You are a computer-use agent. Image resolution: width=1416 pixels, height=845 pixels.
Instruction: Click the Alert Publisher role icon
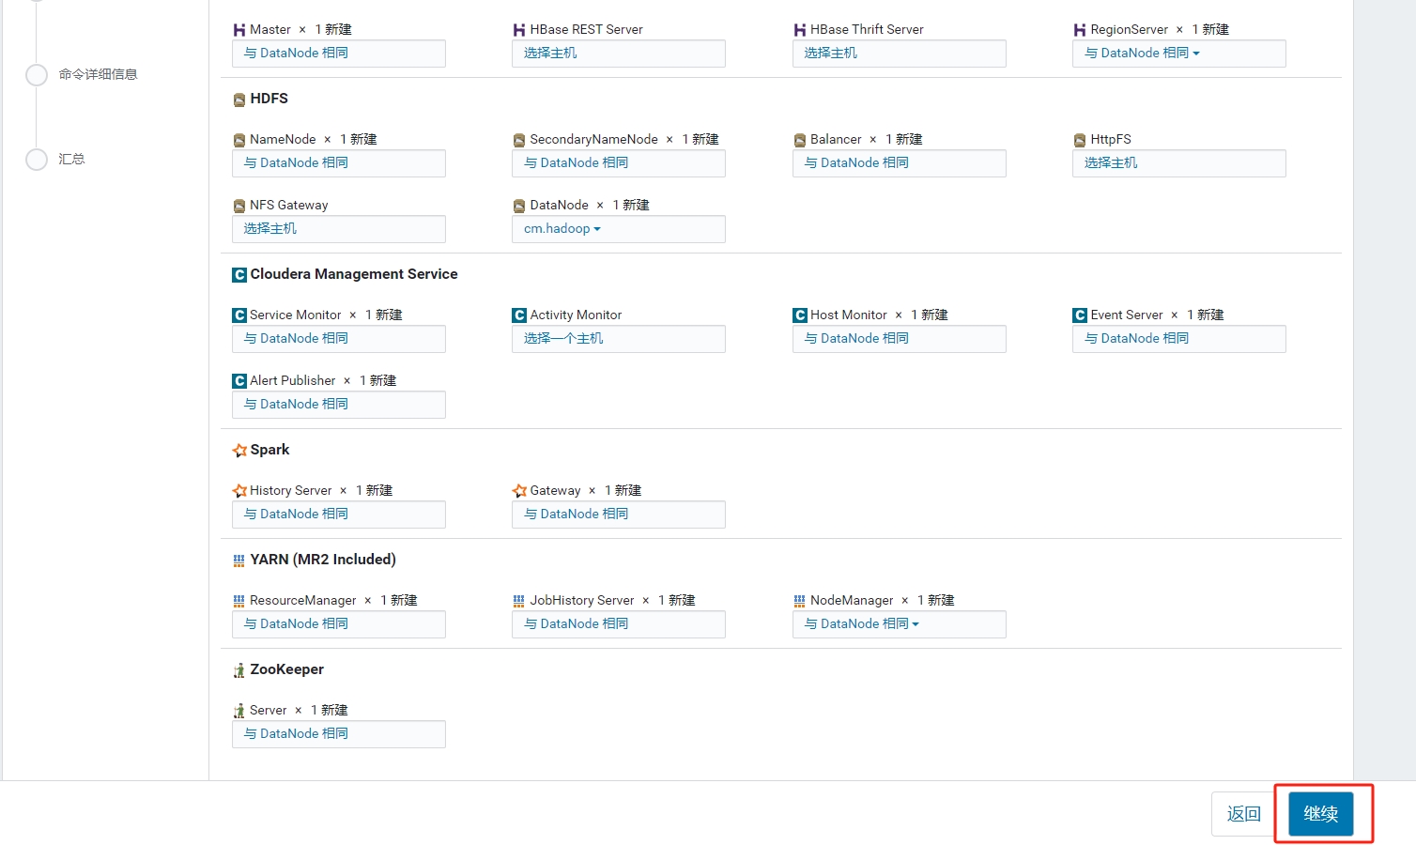tap(239, 381)
